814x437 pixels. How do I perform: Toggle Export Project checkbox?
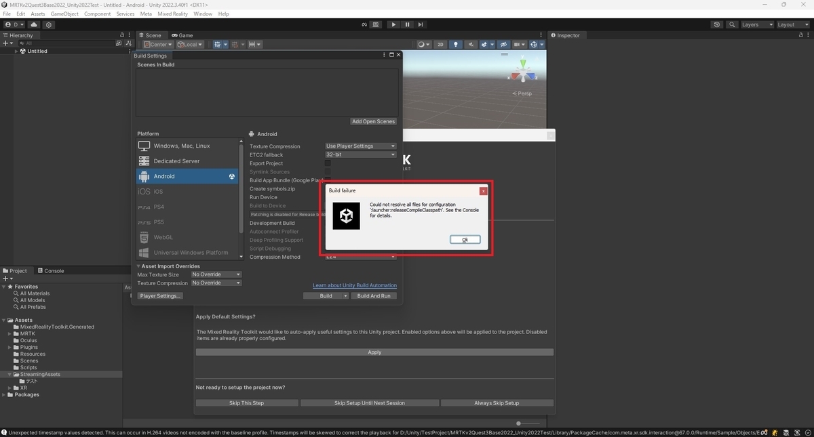[x=328, y=163]
